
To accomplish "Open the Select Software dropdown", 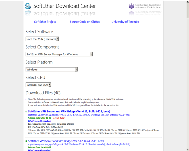I will 42,39.
